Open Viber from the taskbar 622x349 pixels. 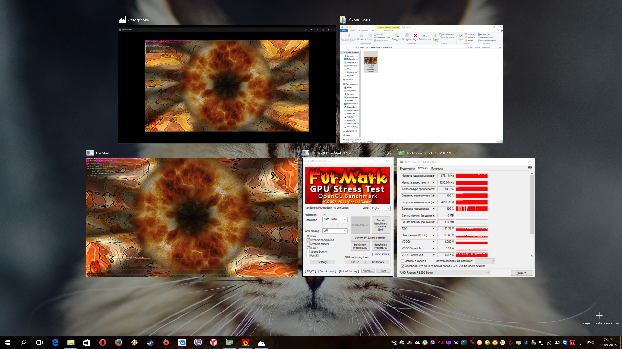pyautogui.click(x=198, y=343)
